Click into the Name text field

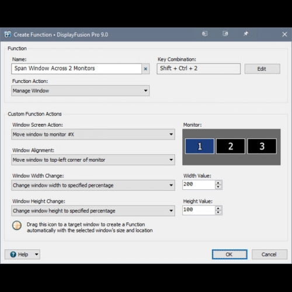pyautogui.click(x=77, y=69)
